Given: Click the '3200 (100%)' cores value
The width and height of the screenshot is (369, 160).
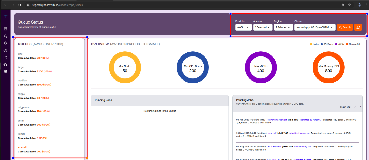Looking at the screenshot, I should pyautogui.click(x=44, y=71).
